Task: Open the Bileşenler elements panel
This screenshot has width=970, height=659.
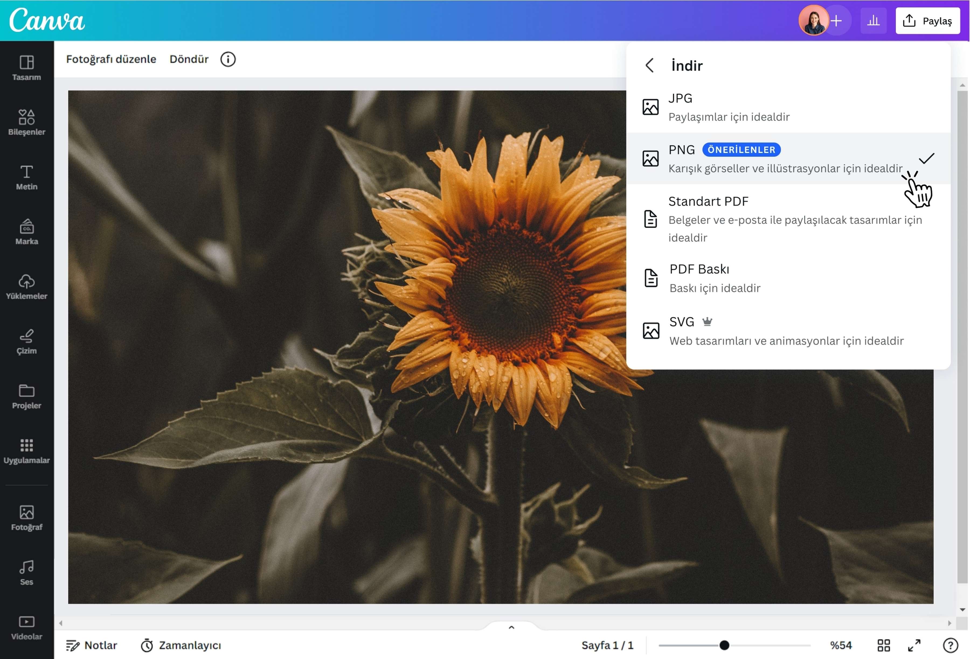Action: click(26, 122)
